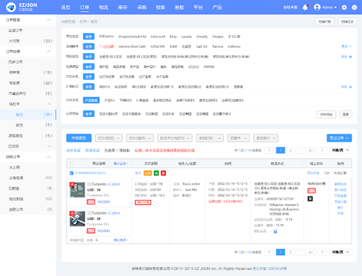The image size is (362, 276).
Task: Tick the select-all checkbox in the table header
Action: 71,163
